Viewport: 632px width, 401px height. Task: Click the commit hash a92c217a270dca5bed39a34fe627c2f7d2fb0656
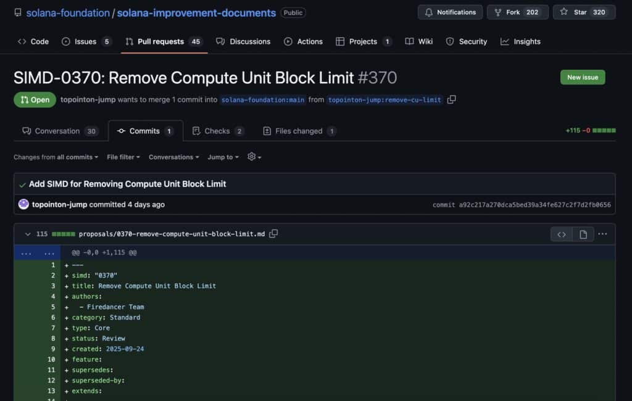[534, 205]
